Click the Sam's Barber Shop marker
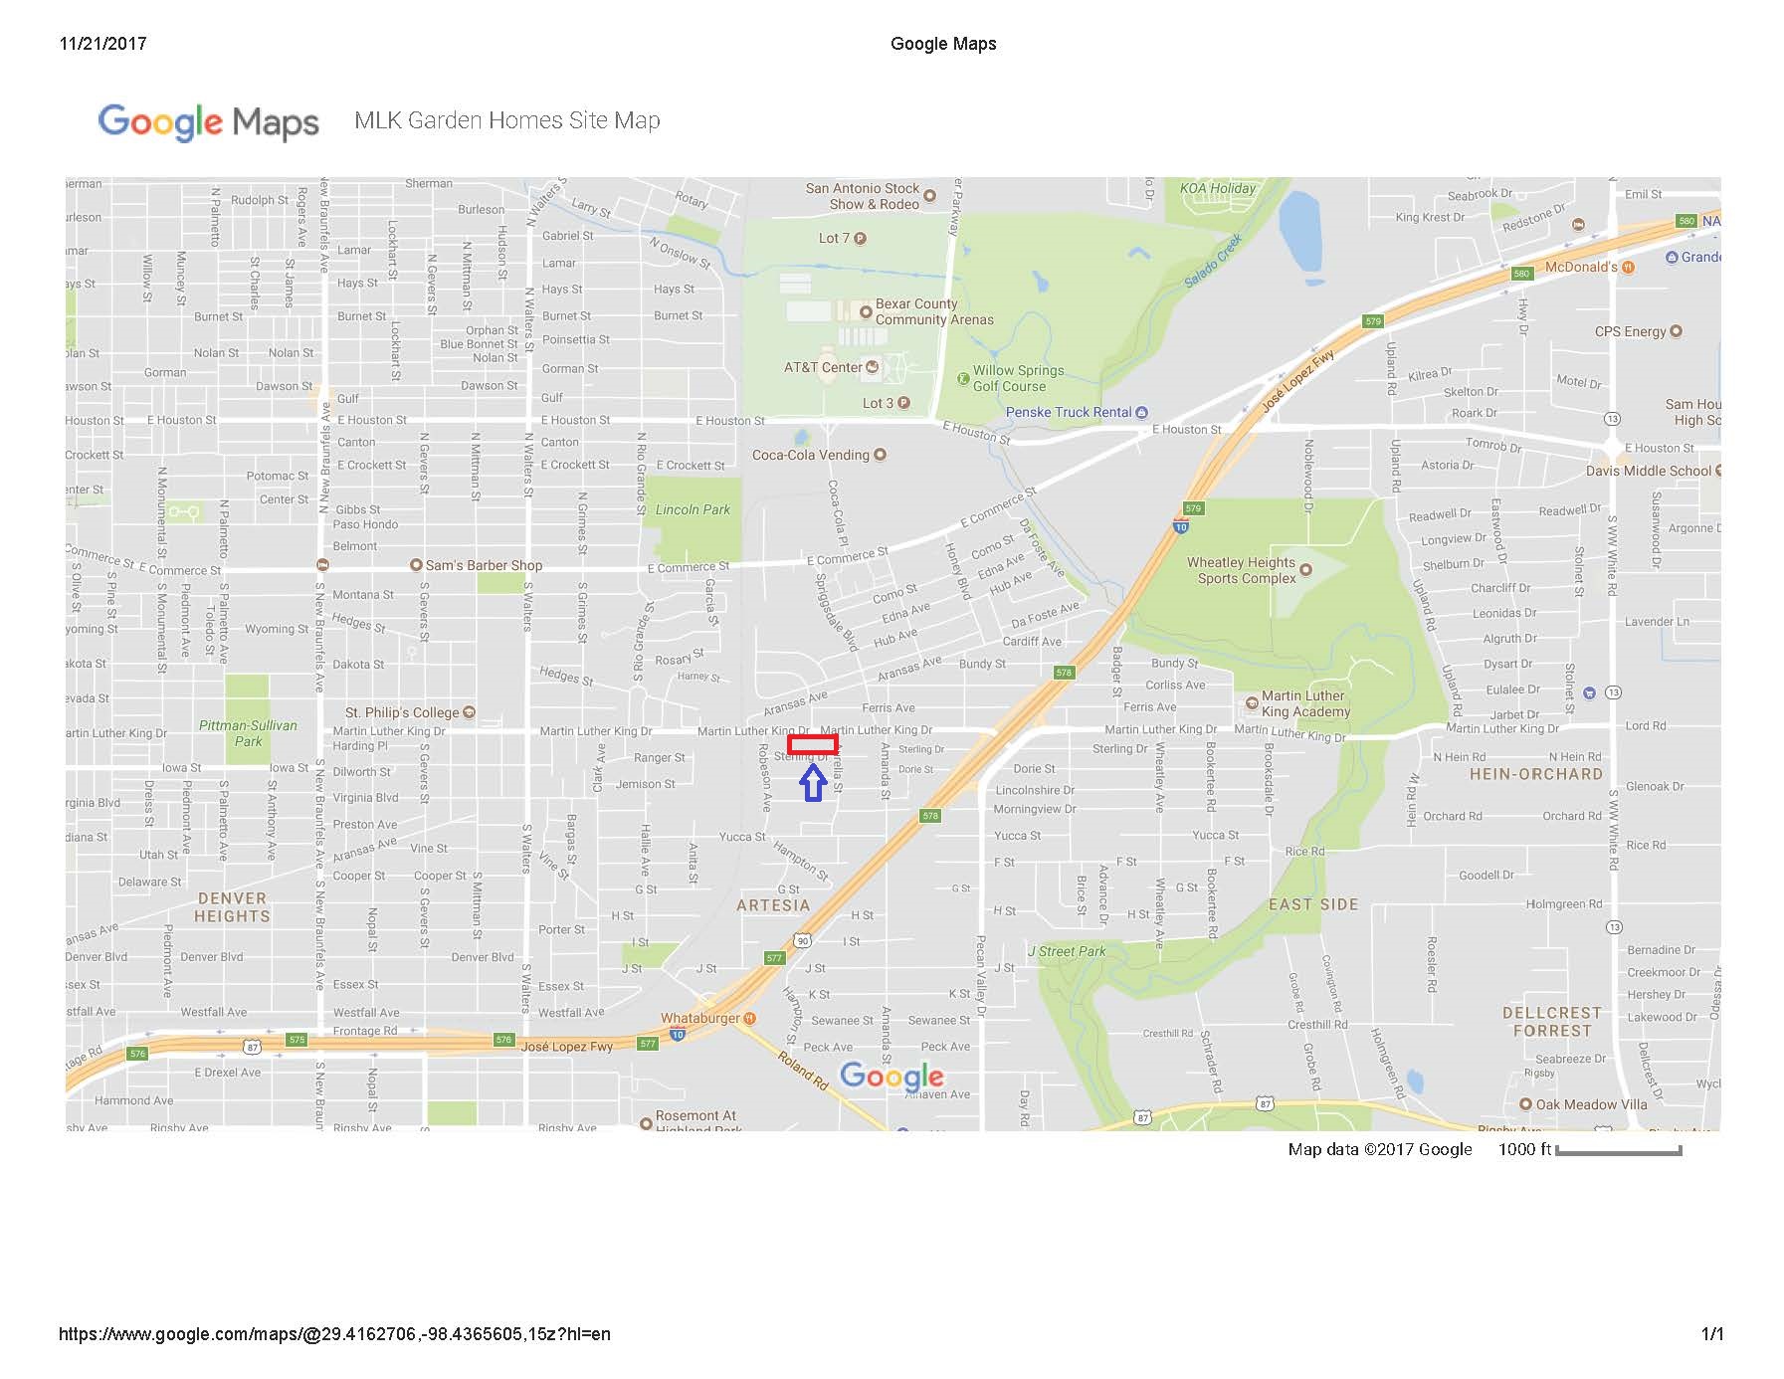Screen dimensions: 1784x1379 coord(416,565)
